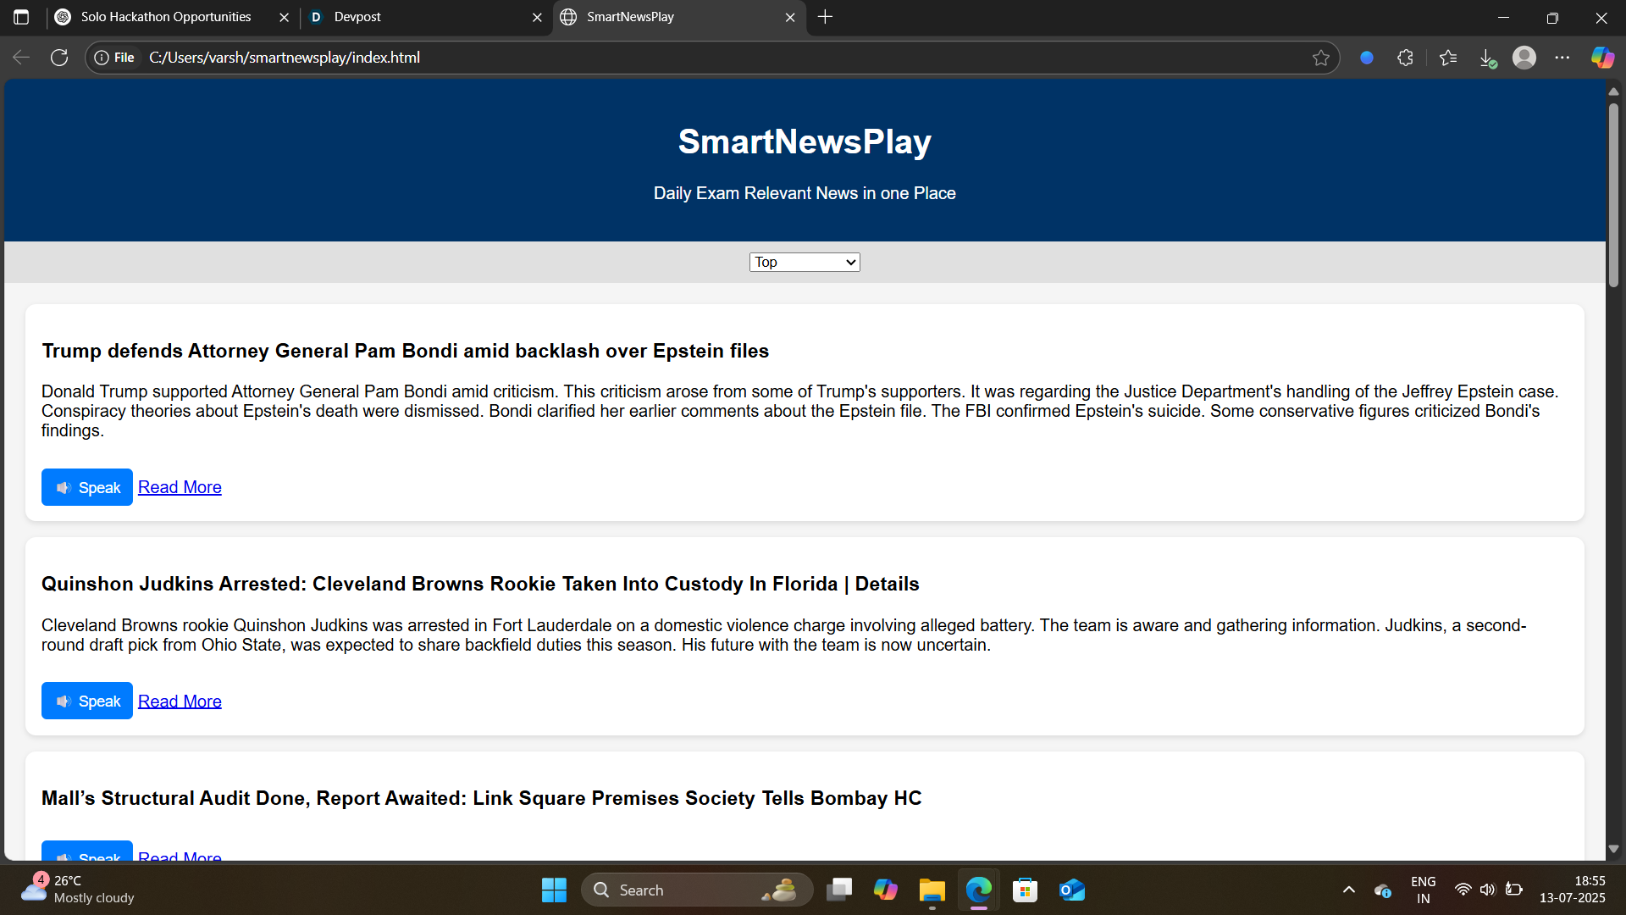Open the browser Extensions puzzle icon

[x=1405, y=58]
